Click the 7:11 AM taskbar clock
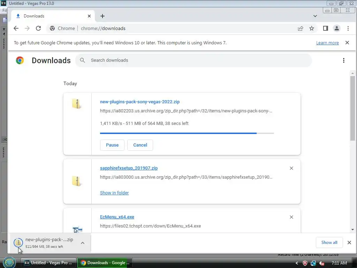This screenshot has width=357, height=268. [x=339, y=263]
